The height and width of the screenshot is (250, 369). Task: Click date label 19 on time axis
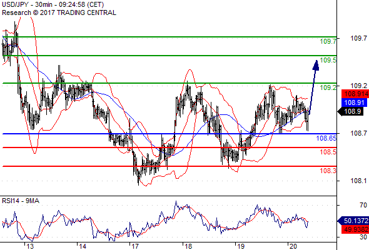point(241,246)
